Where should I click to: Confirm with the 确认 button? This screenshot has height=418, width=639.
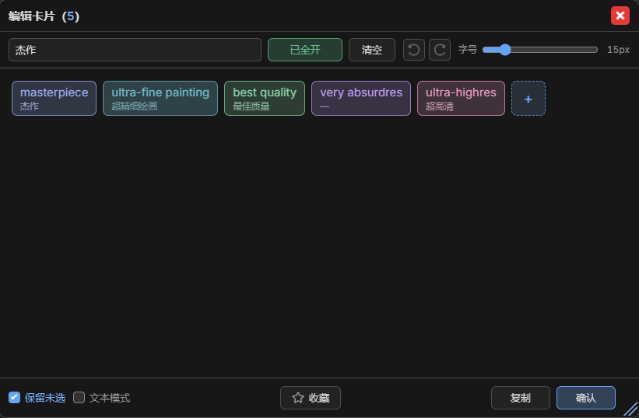click(x=585, y=398)
